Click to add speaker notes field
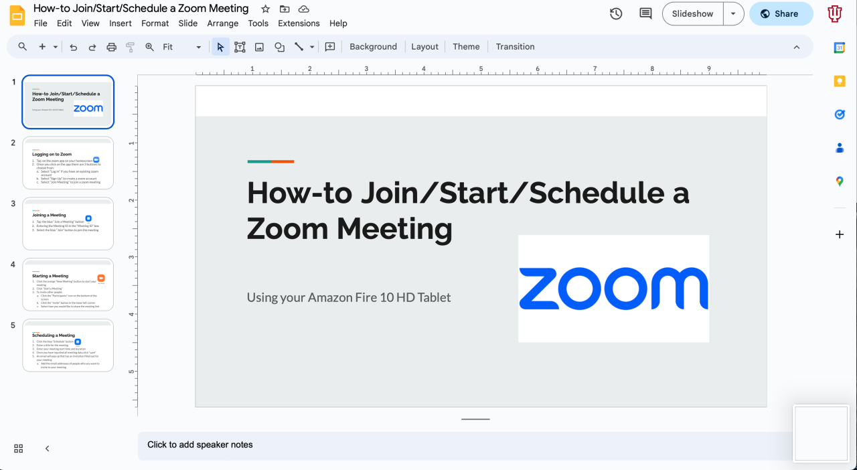Screen dimensions: 857x470 tap(465, 445)
